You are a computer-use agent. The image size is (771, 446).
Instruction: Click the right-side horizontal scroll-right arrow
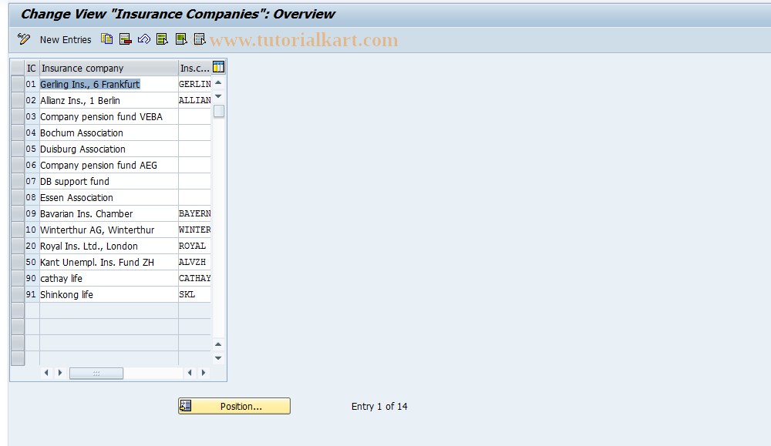tap(204, 373)
